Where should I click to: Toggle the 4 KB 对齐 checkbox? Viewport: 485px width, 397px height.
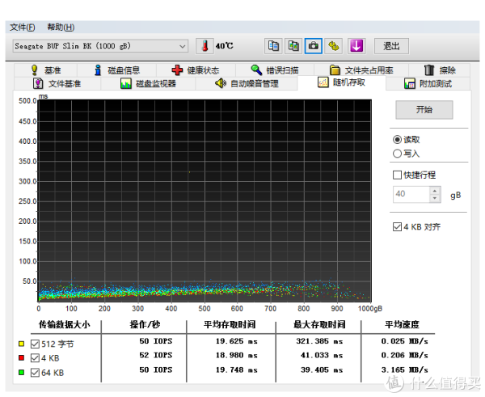coord(397,227)
